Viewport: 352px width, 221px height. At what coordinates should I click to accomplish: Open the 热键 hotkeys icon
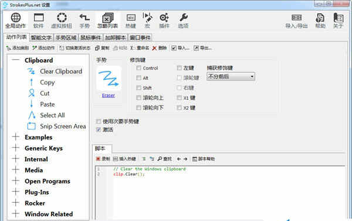(131, 18)
